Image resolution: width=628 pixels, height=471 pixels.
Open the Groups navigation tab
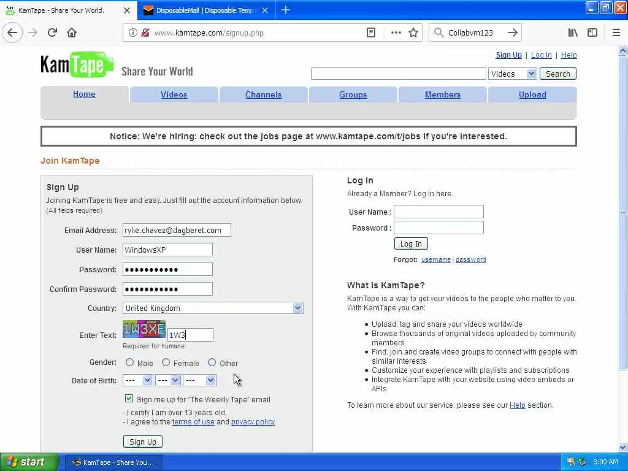pyautogui.click(x=353, y=94)
